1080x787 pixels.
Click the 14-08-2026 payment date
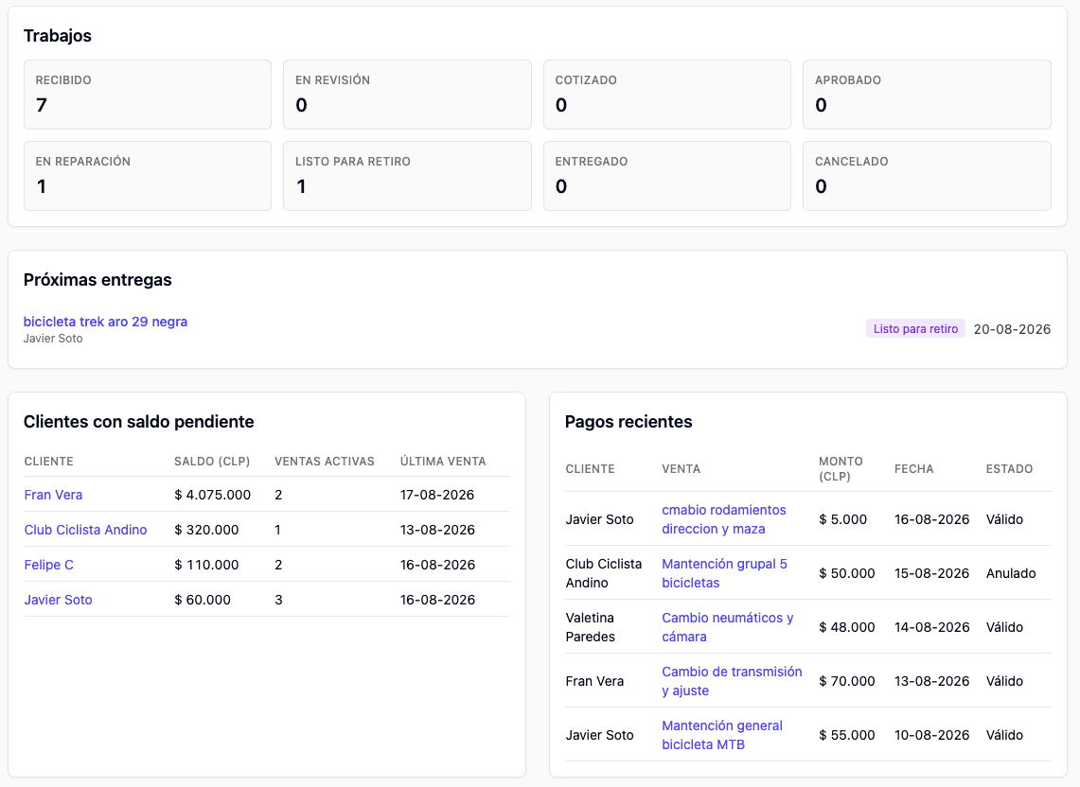(932, 626)
